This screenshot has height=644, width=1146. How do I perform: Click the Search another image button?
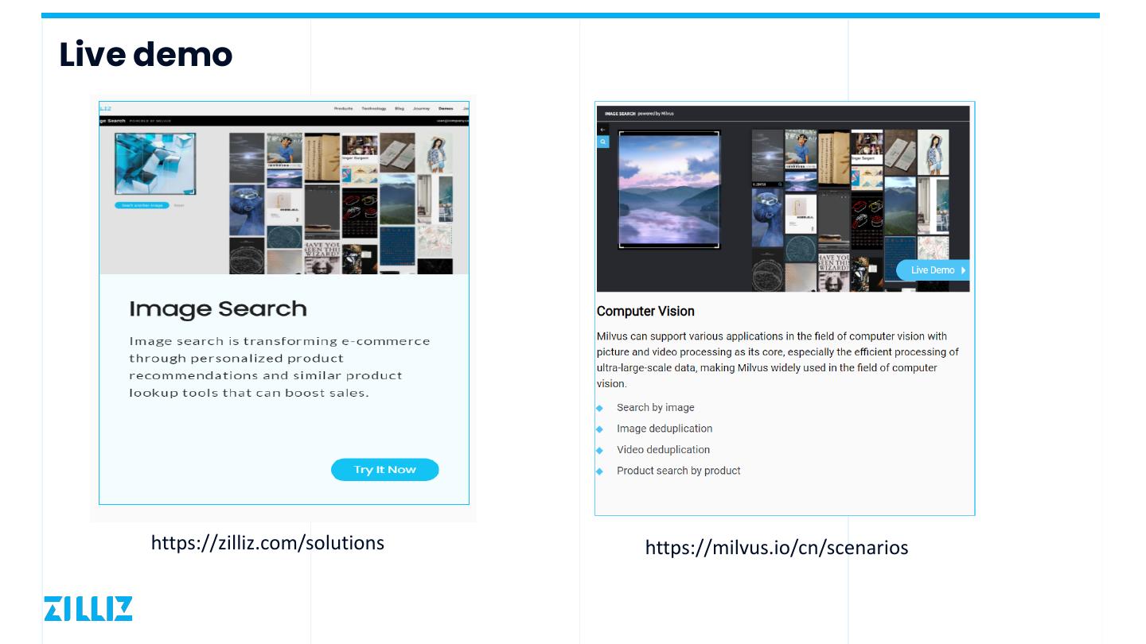[142, 205]
